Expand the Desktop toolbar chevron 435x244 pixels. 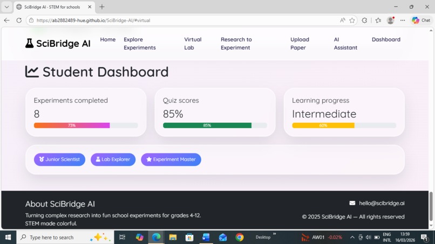[x=274, y=234]
